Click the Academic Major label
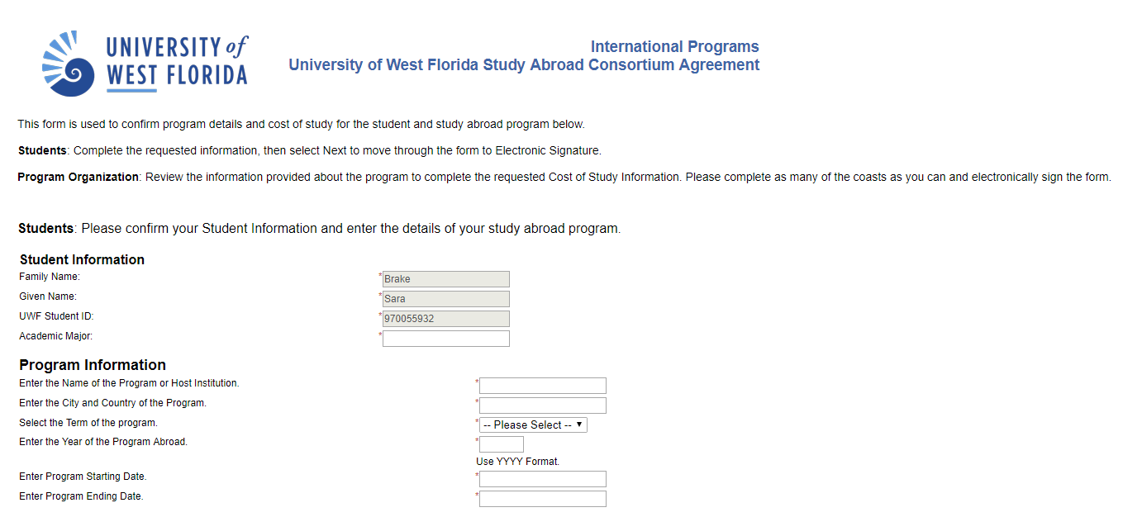Viewport: 1123px width, 517px height. tap(56, 336)
